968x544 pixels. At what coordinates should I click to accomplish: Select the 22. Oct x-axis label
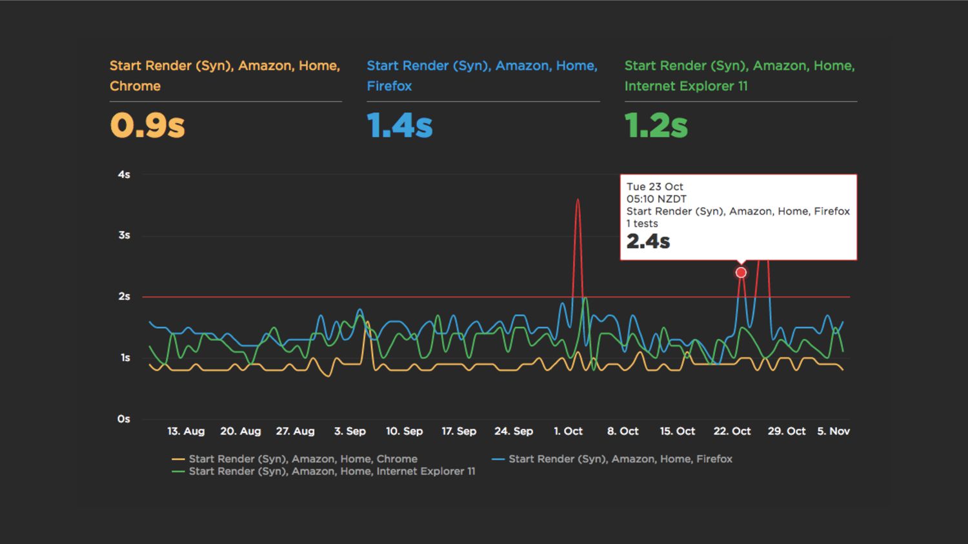[x=732, y=431]
